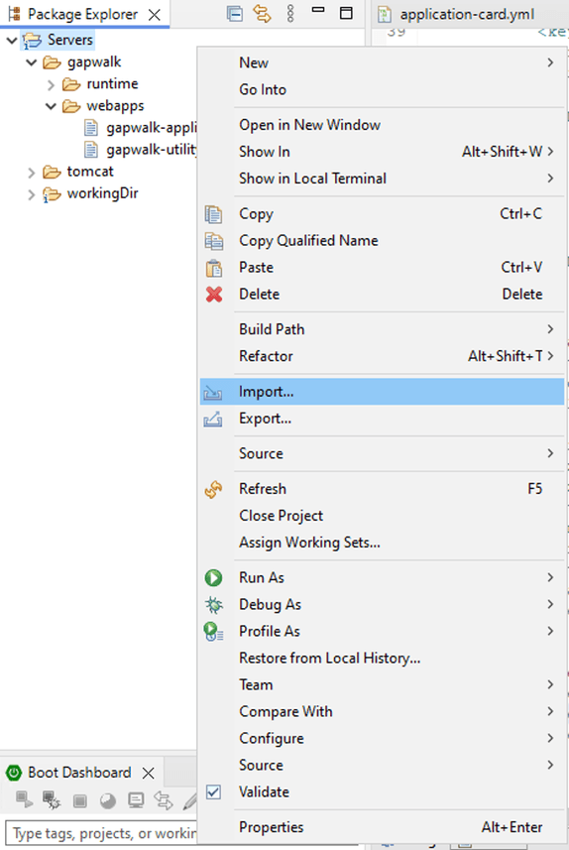Click Boot Dashboard stop icon
This screenshot has width=569, height=850.
click(80, 800)
